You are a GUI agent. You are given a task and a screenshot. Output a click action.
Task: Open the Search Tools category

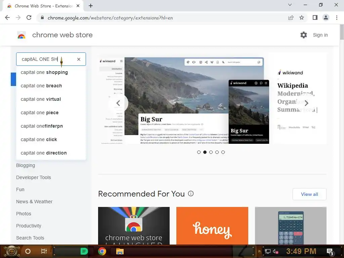click(30, 238)
